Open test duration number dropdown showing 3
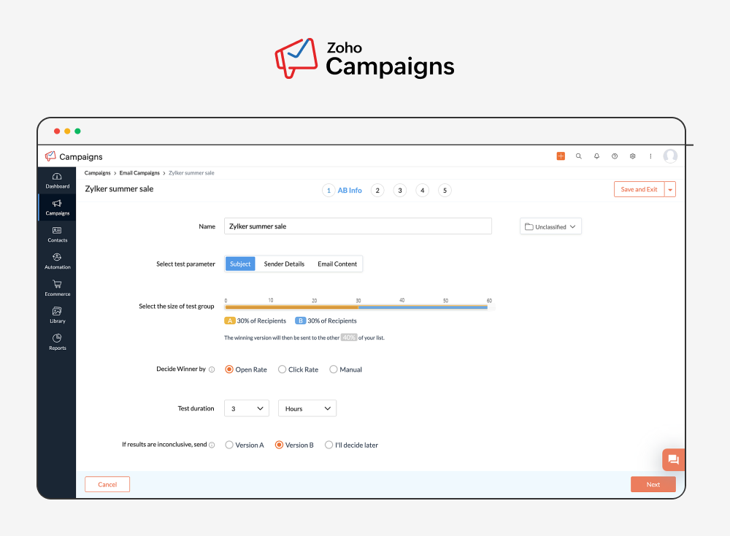 click(x=246, y=408)
